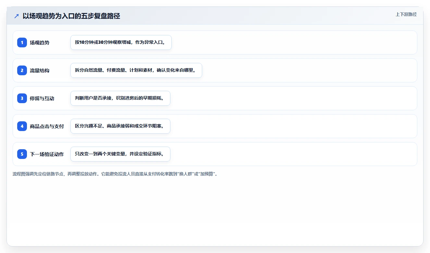The width and height of the screenshot is (430, 253).
Task: Select the '下一场验证动作' step label
Action: pyautogui.click(x=47, y=154)
